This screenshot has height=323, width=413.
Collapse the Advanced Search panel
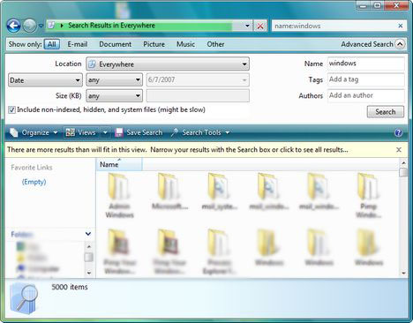click(x=400, y=44)
